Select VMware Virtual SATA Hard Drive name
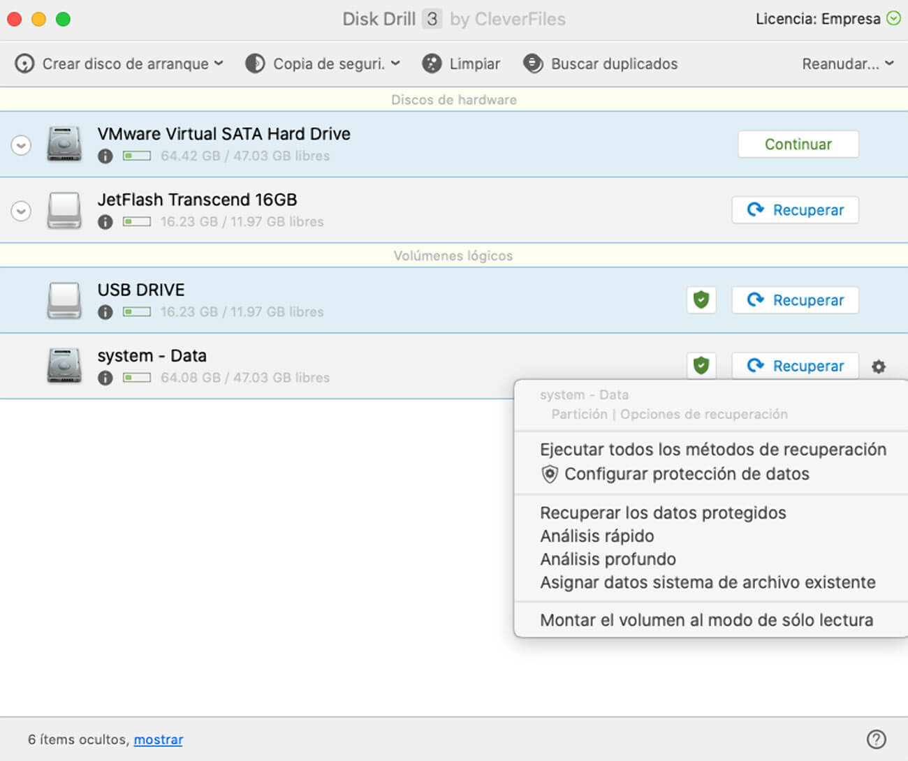This screenshot has width=908, height=761. coord(224,133)
